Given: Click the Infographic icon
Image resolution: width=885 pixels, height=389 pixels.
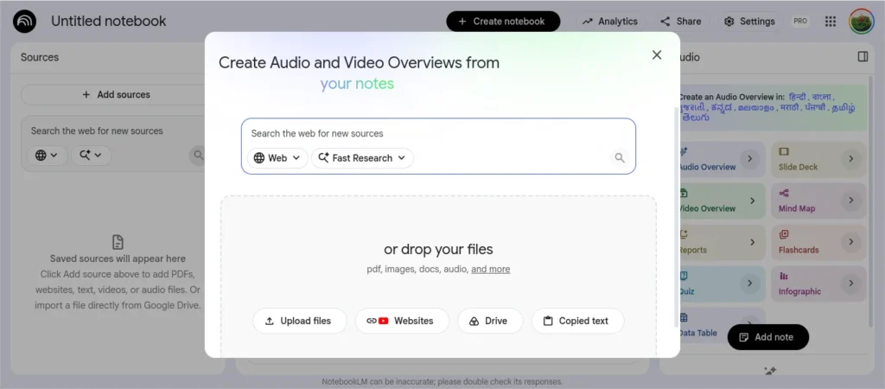Looking at the screenshot, I should 784,276.
